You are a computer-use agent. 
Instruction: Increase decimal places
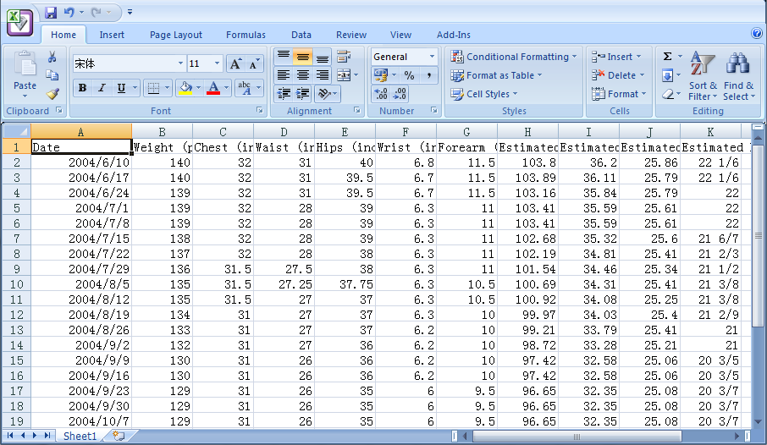click(381, 93)
